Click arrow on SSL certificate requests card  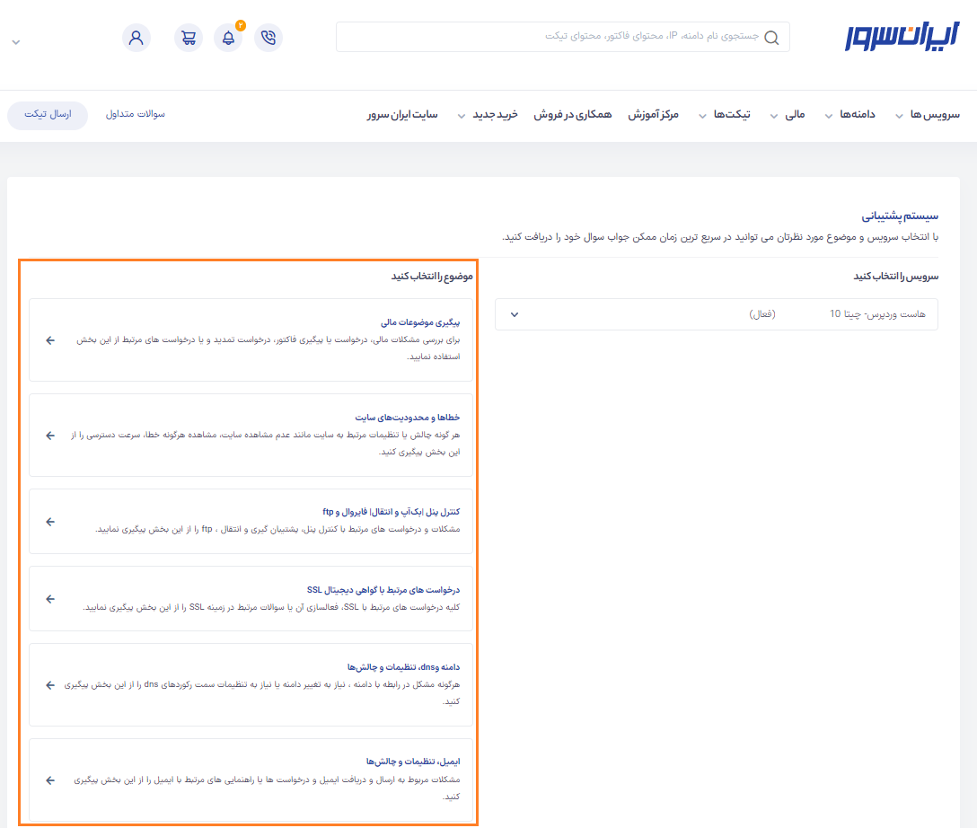pos(50,599)
